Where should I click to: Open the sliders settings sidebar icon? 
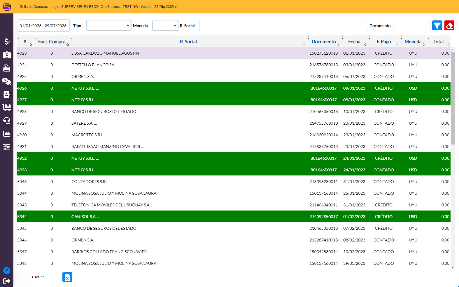pos(7,147)
